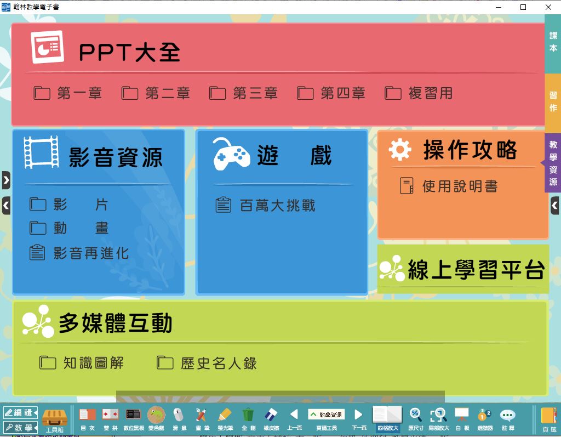The width and height of the screenshot is (561, 437).
Task: Open the 工具箱 toolbox
Action: [x=55, y=419]
